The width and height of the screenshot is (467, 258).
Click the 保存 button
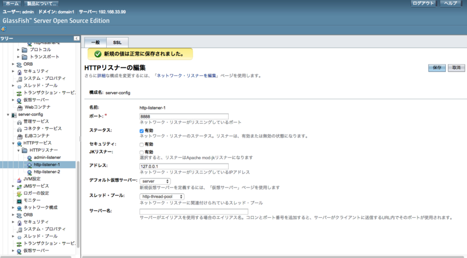coord(437,68)
